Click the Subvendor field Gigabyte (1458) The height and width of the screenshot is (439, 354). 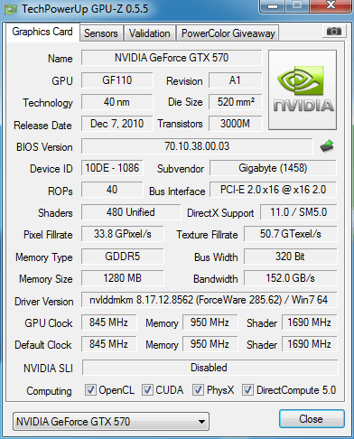tap(273, 168)
